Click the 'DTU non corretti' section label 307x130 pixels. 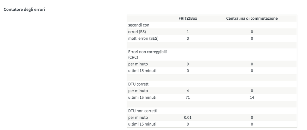(x=142, y=111)
